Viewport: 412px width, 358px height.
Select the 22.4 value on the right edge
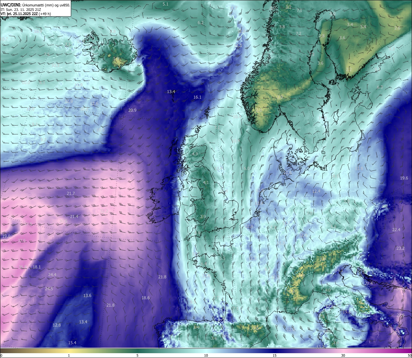[x=396, y=230]
